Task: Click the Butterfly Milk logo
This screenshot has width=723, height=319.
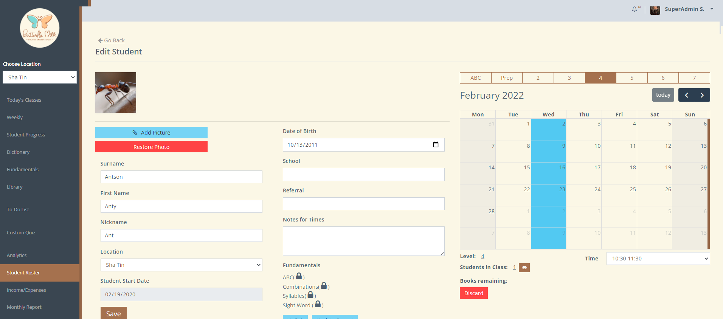Action: point(40,28)
